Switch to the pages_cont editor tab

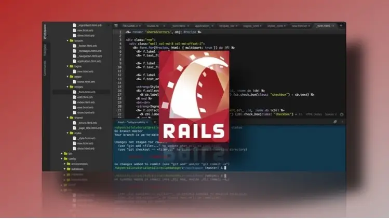(x=251, y=26)
